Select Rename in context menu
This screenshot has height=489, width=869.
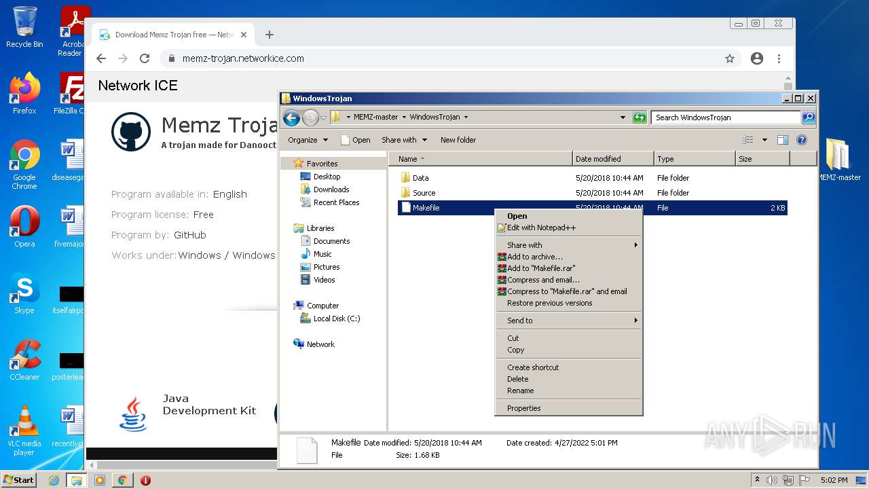(569, 391)
